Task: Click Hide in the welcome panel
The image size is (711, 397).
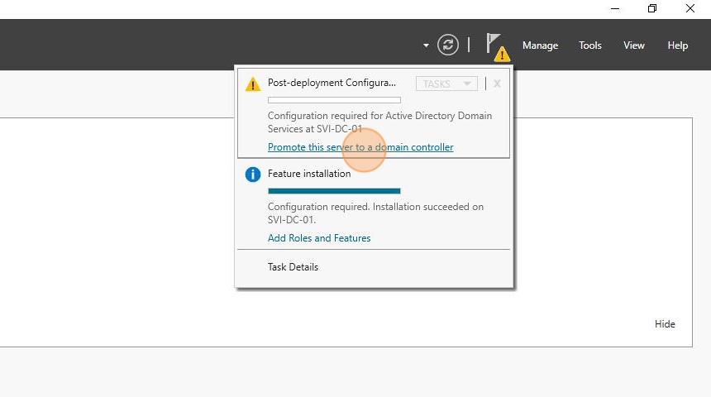Action: (665, 324)
